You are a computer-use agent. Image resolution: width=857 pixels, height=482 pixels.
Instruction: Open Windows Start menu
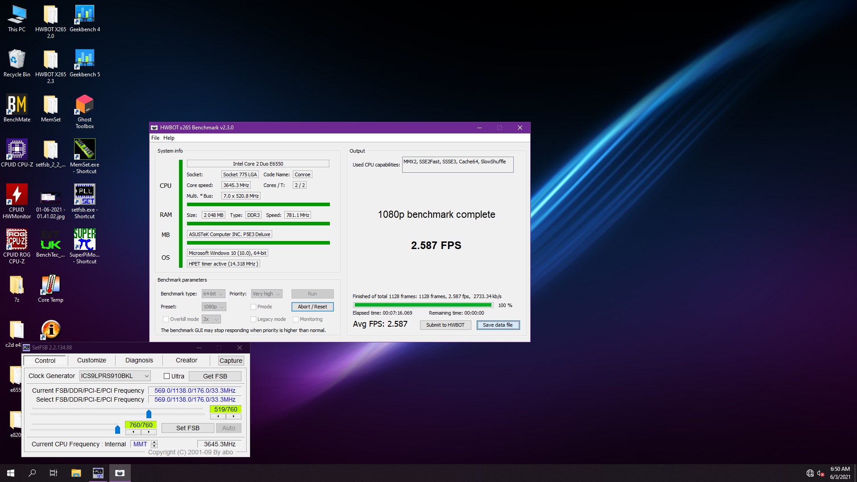pos(11,473)
